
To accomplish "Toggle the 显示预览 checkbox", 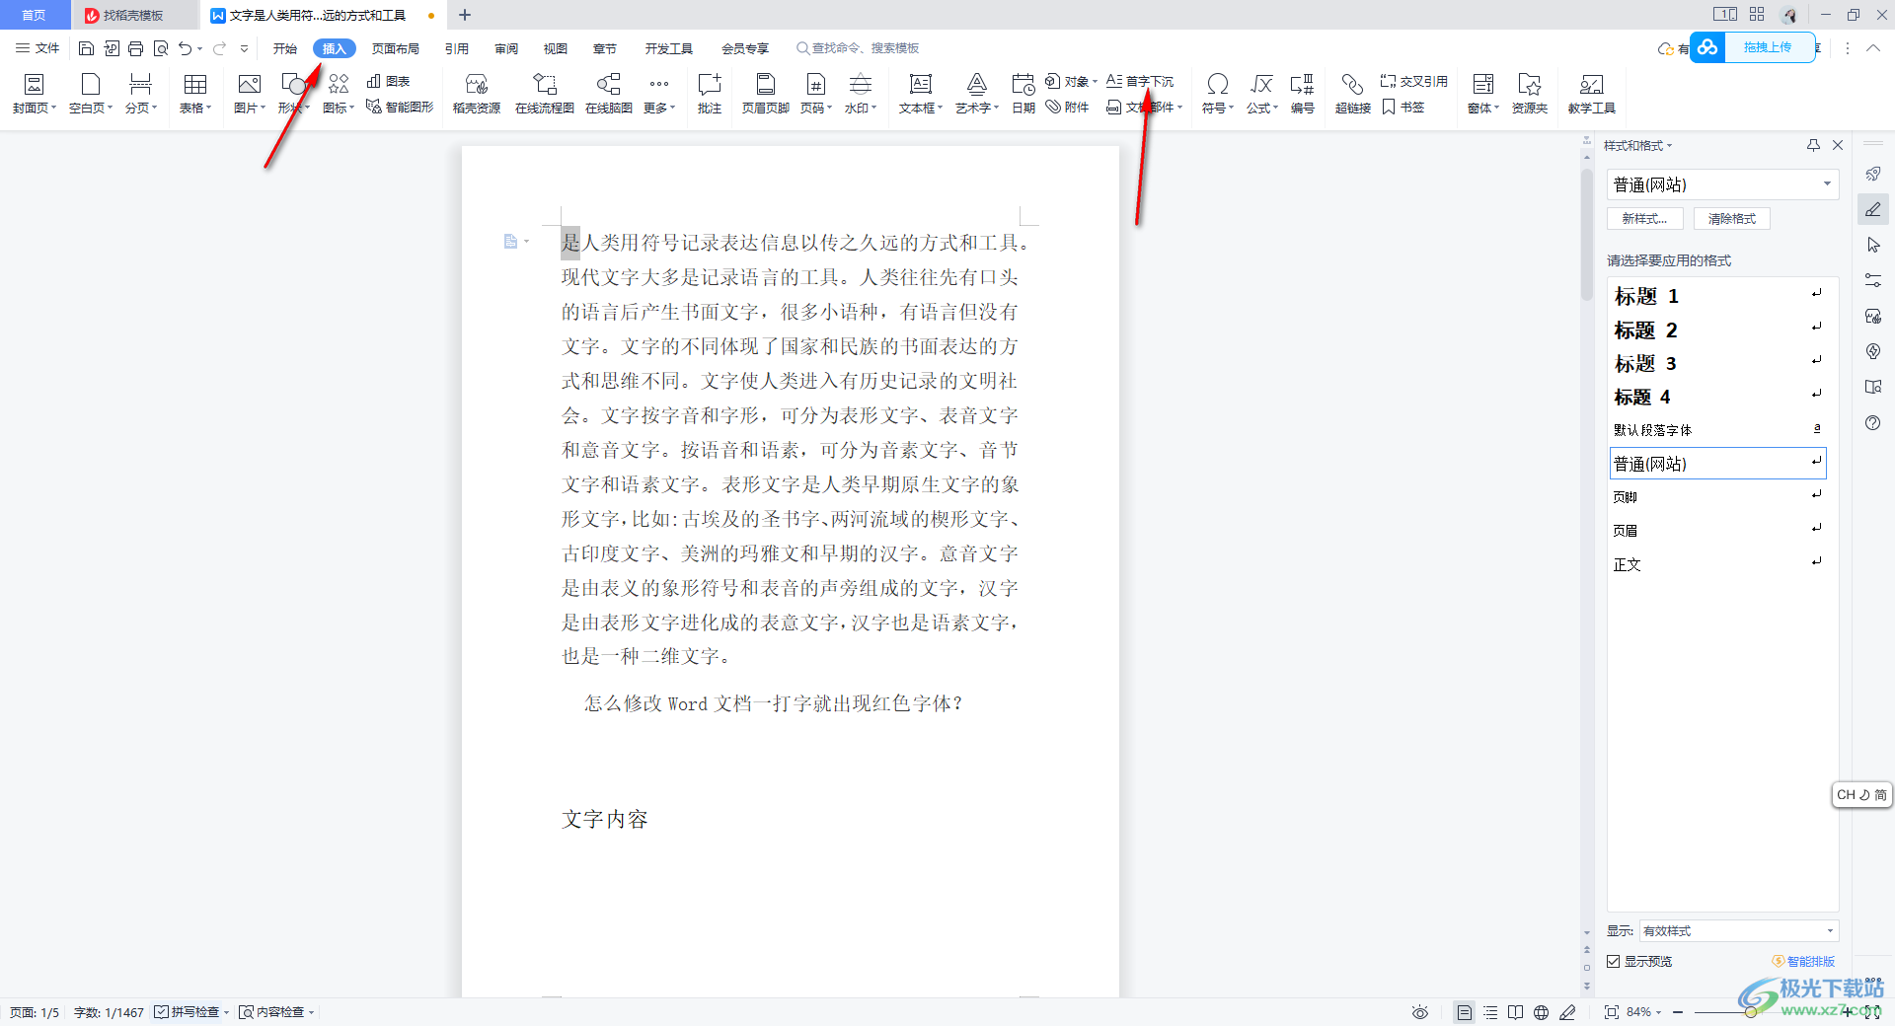I will [x=1614, y=961].
